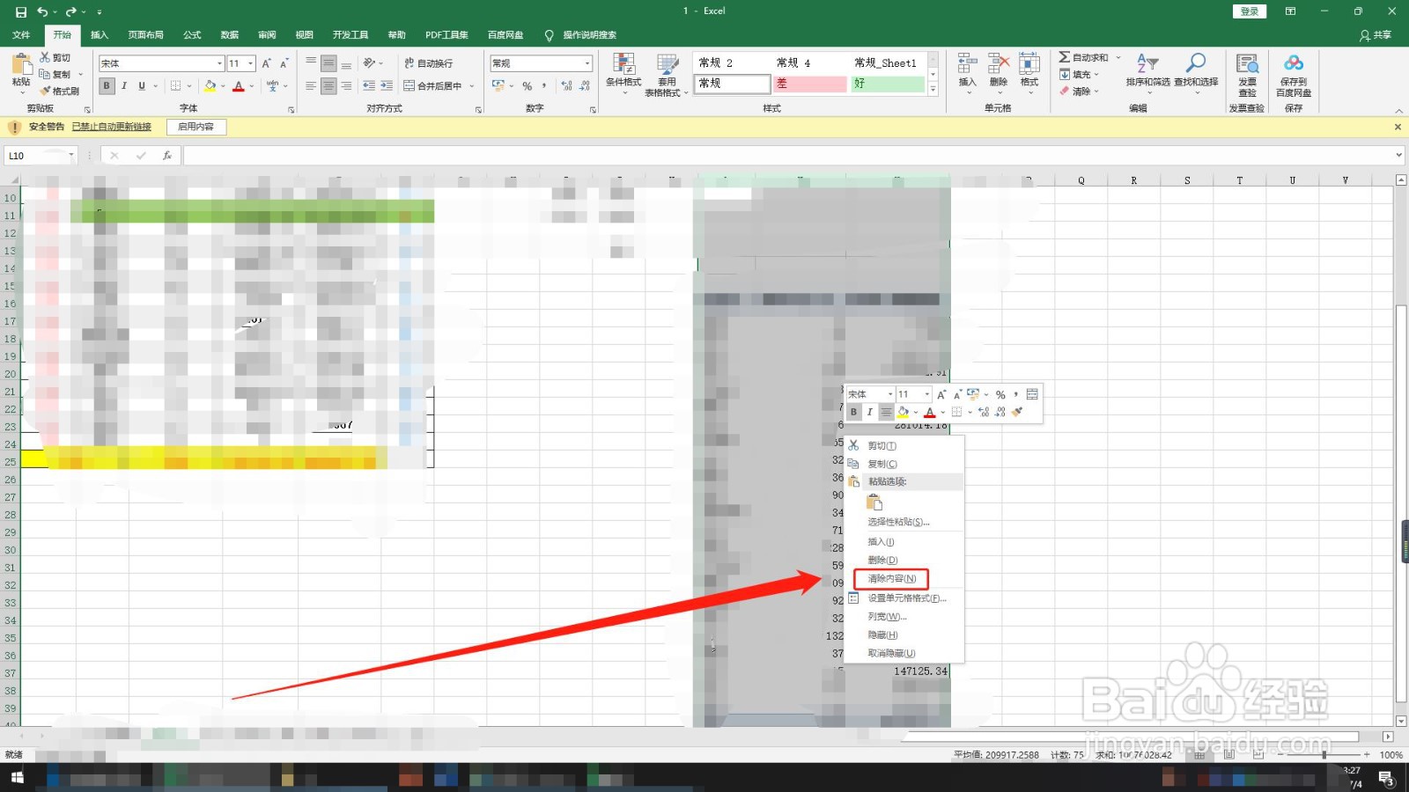Viewport: 1409px width, 792px height.
Task: Select Clear Contents (清除内容) in context menu
Action: pos(891,578)
